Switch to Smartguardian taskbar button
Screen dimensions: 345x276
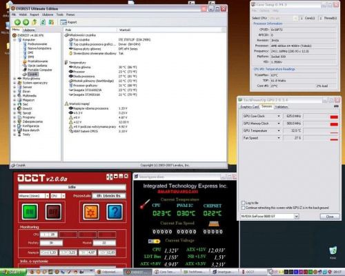(224, 272)
